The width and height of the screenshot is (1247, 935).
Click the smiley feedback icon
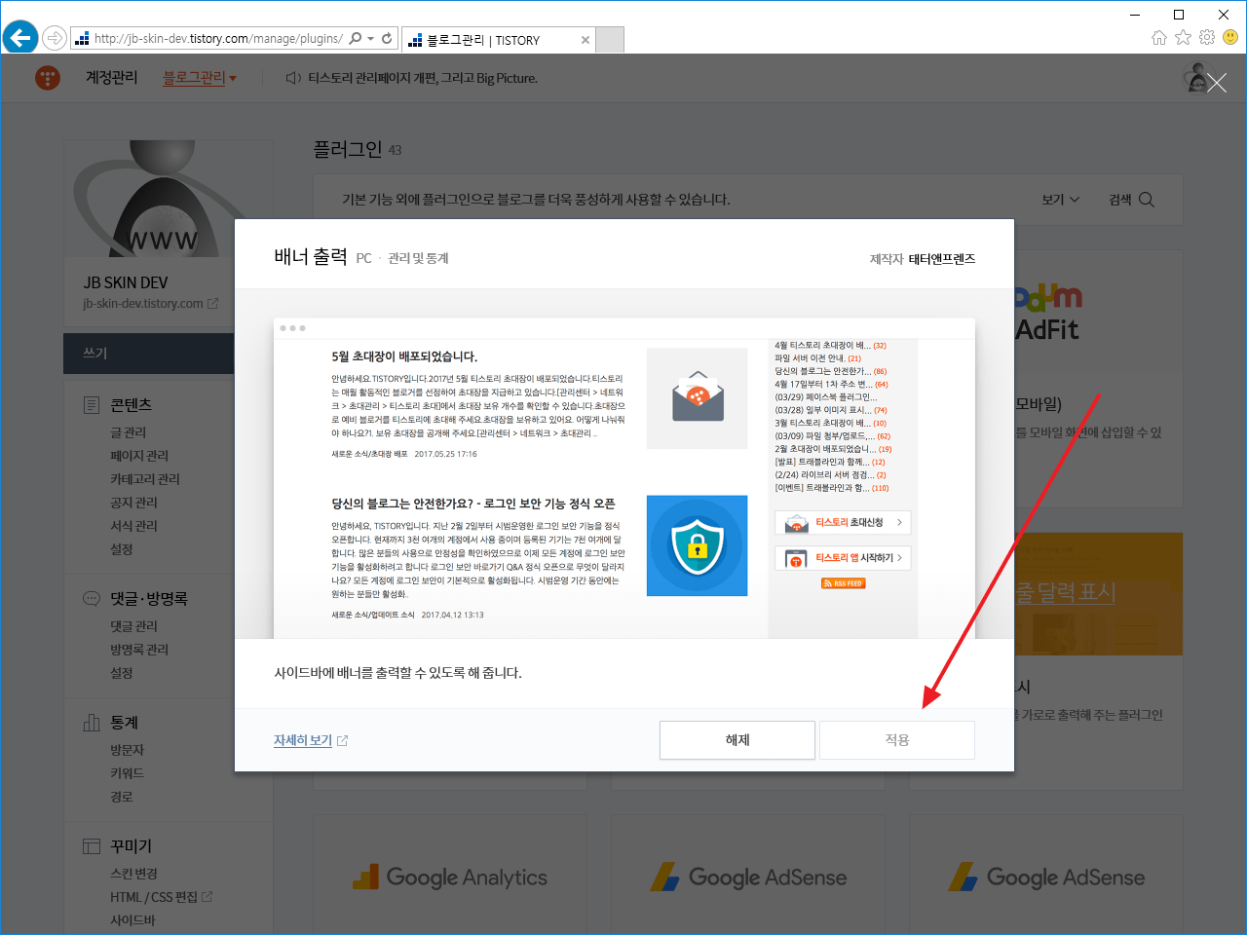pyautogui.click(x=1230, y=37)
